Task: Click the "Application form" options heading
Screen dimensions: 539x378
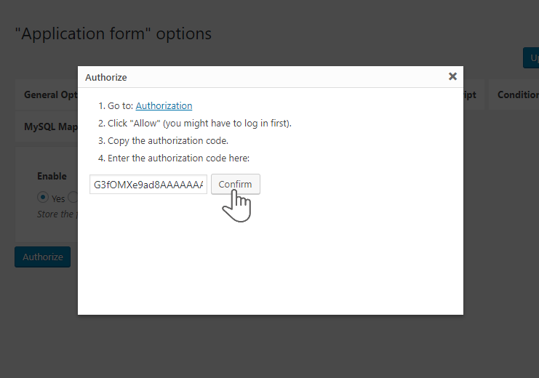Action: pyautogui.click(x=113, y=33)
